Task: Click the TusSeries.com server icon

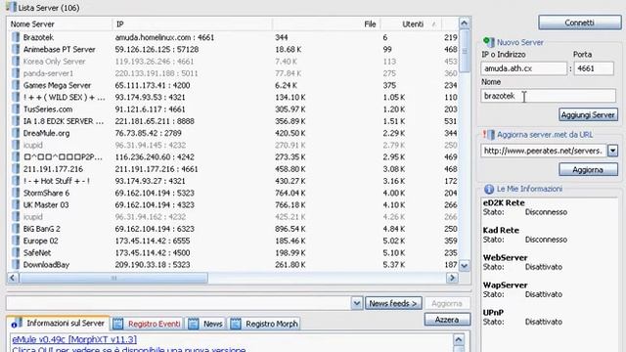Action: tap(16, 110)
